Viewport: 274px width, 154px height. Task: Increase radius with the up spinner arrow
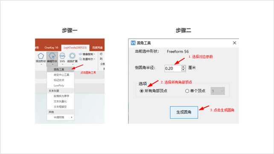(183, 67)
